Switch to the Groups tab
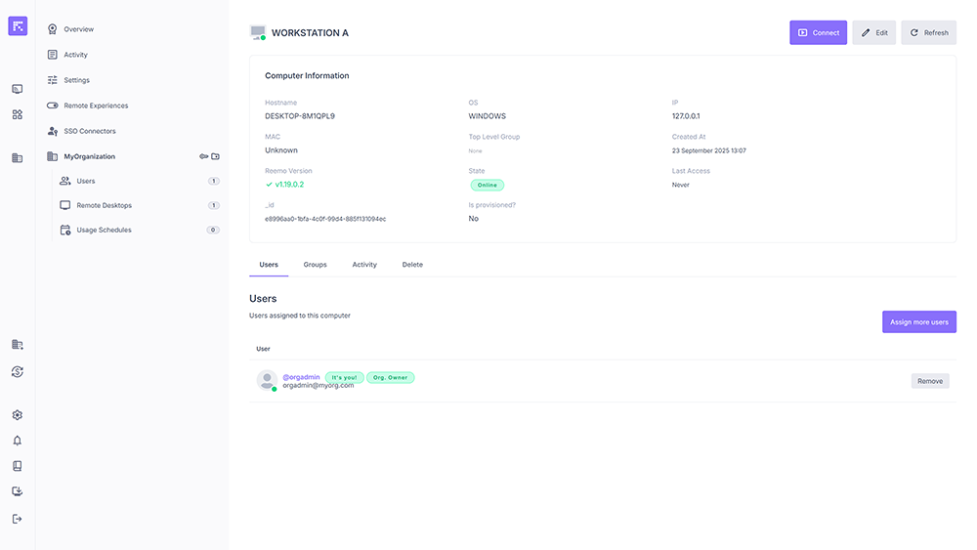The image size is (977, 550). [315, 265]
